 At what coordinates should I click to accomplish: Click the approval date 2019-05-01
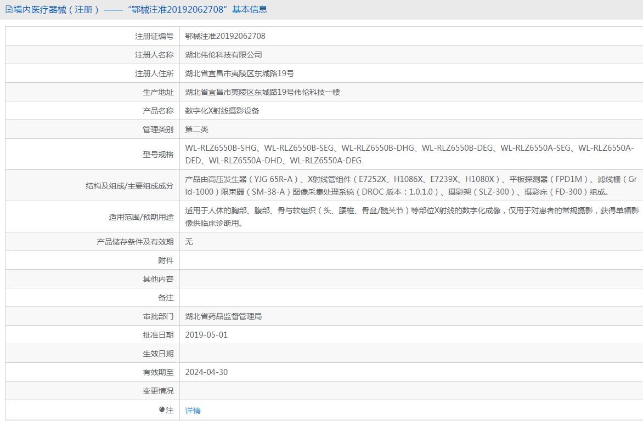206,335
